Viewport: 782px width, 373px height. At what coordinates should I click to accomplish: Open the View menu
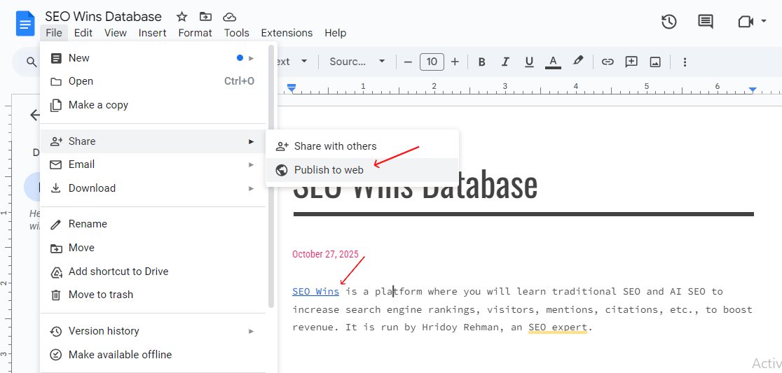point(116,33)
